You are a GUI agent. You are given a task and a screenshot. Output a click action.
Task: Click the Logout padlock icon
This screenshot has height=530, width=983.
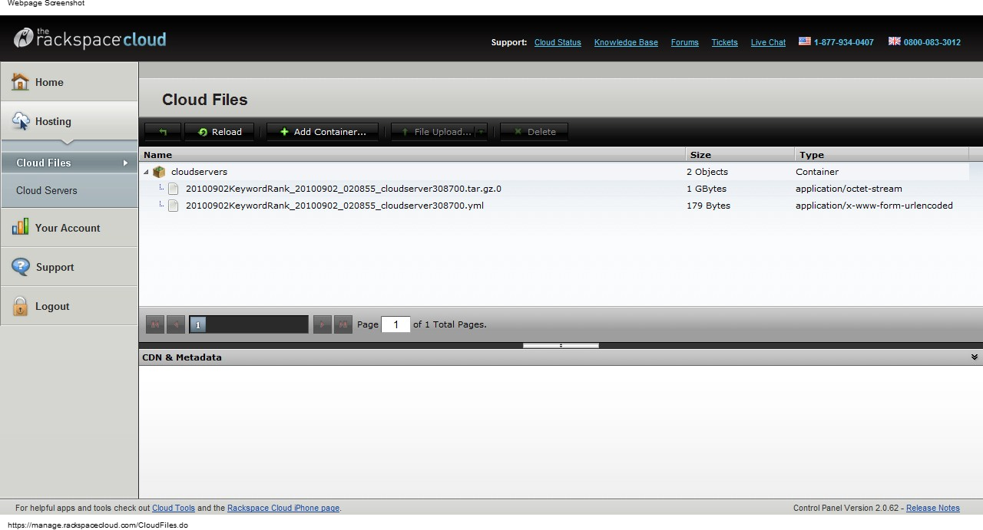(x=20, y=306)
